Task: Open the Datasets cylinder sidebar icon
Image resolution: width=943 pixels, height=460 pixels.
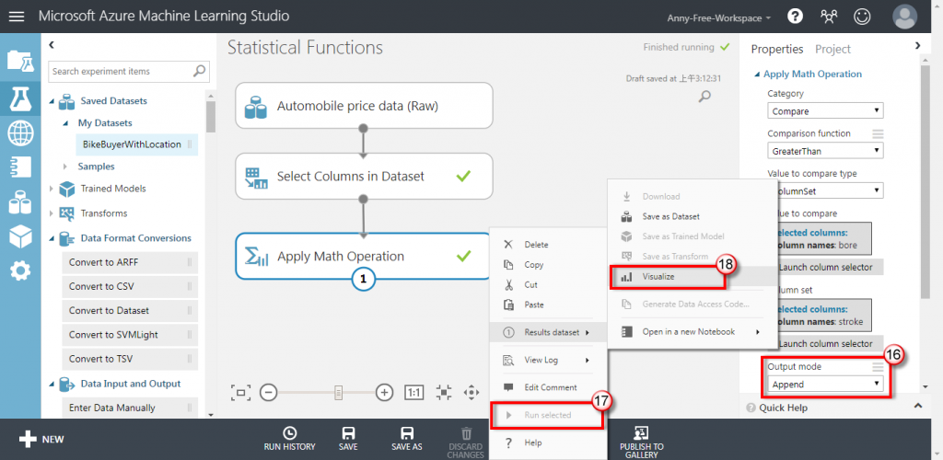Action: coord(20,202)
